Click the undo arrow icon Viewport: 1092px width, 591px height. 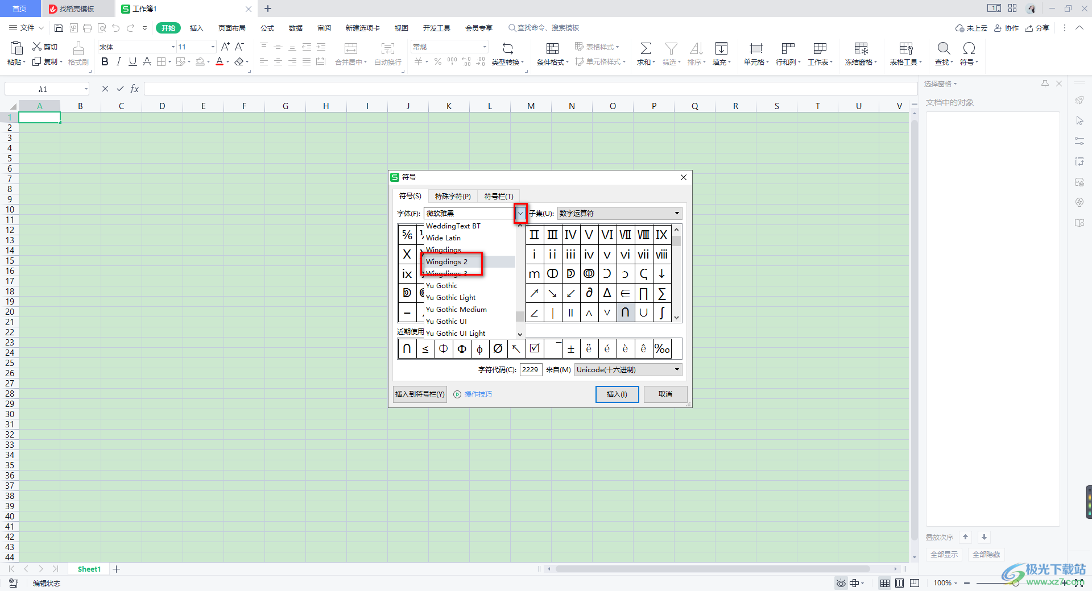116,28
